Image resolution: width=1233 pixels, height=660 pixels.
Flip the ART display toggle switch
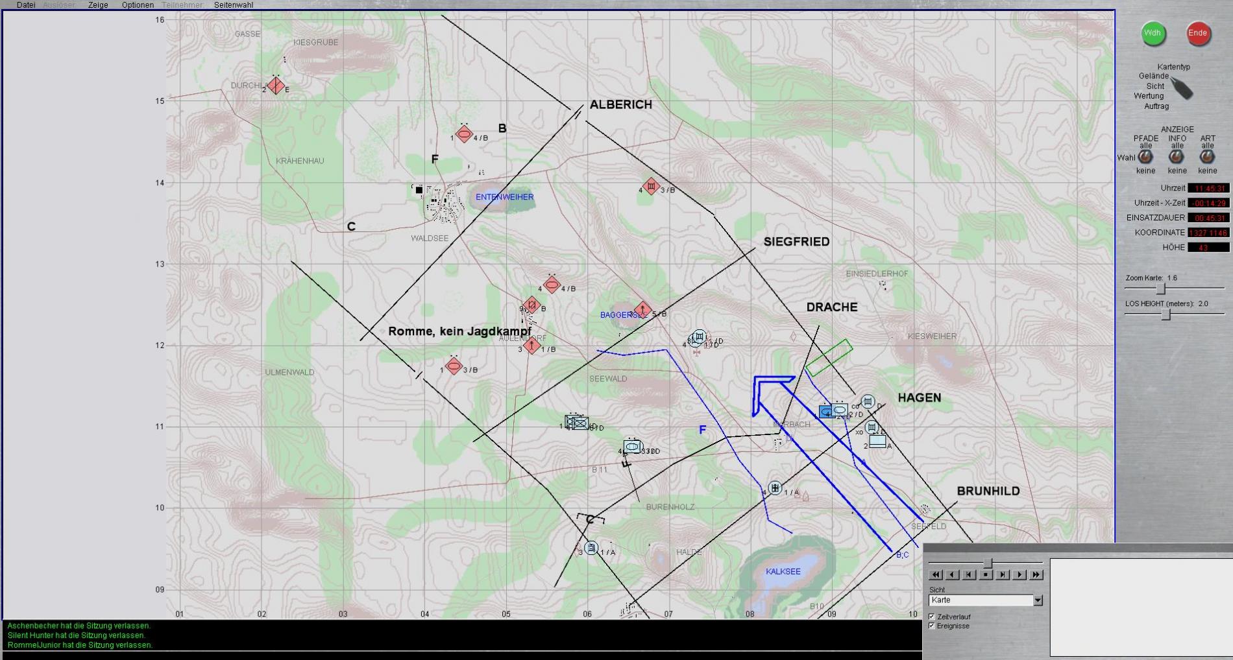[x=1207, y=157]
